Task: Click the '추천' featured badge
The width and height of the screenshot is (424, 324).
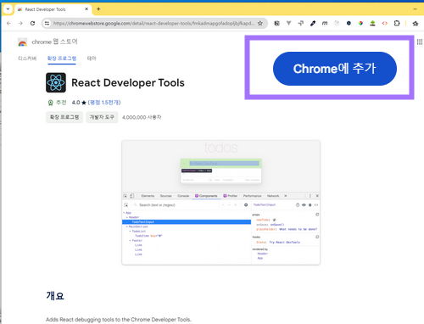Action: [x=57, y=103]
